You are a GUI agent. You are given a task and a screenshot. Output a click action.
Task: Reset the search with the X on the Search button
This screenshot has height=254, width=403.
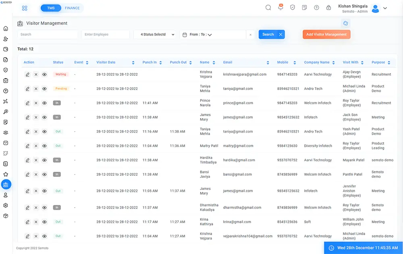tap(280, 34)
